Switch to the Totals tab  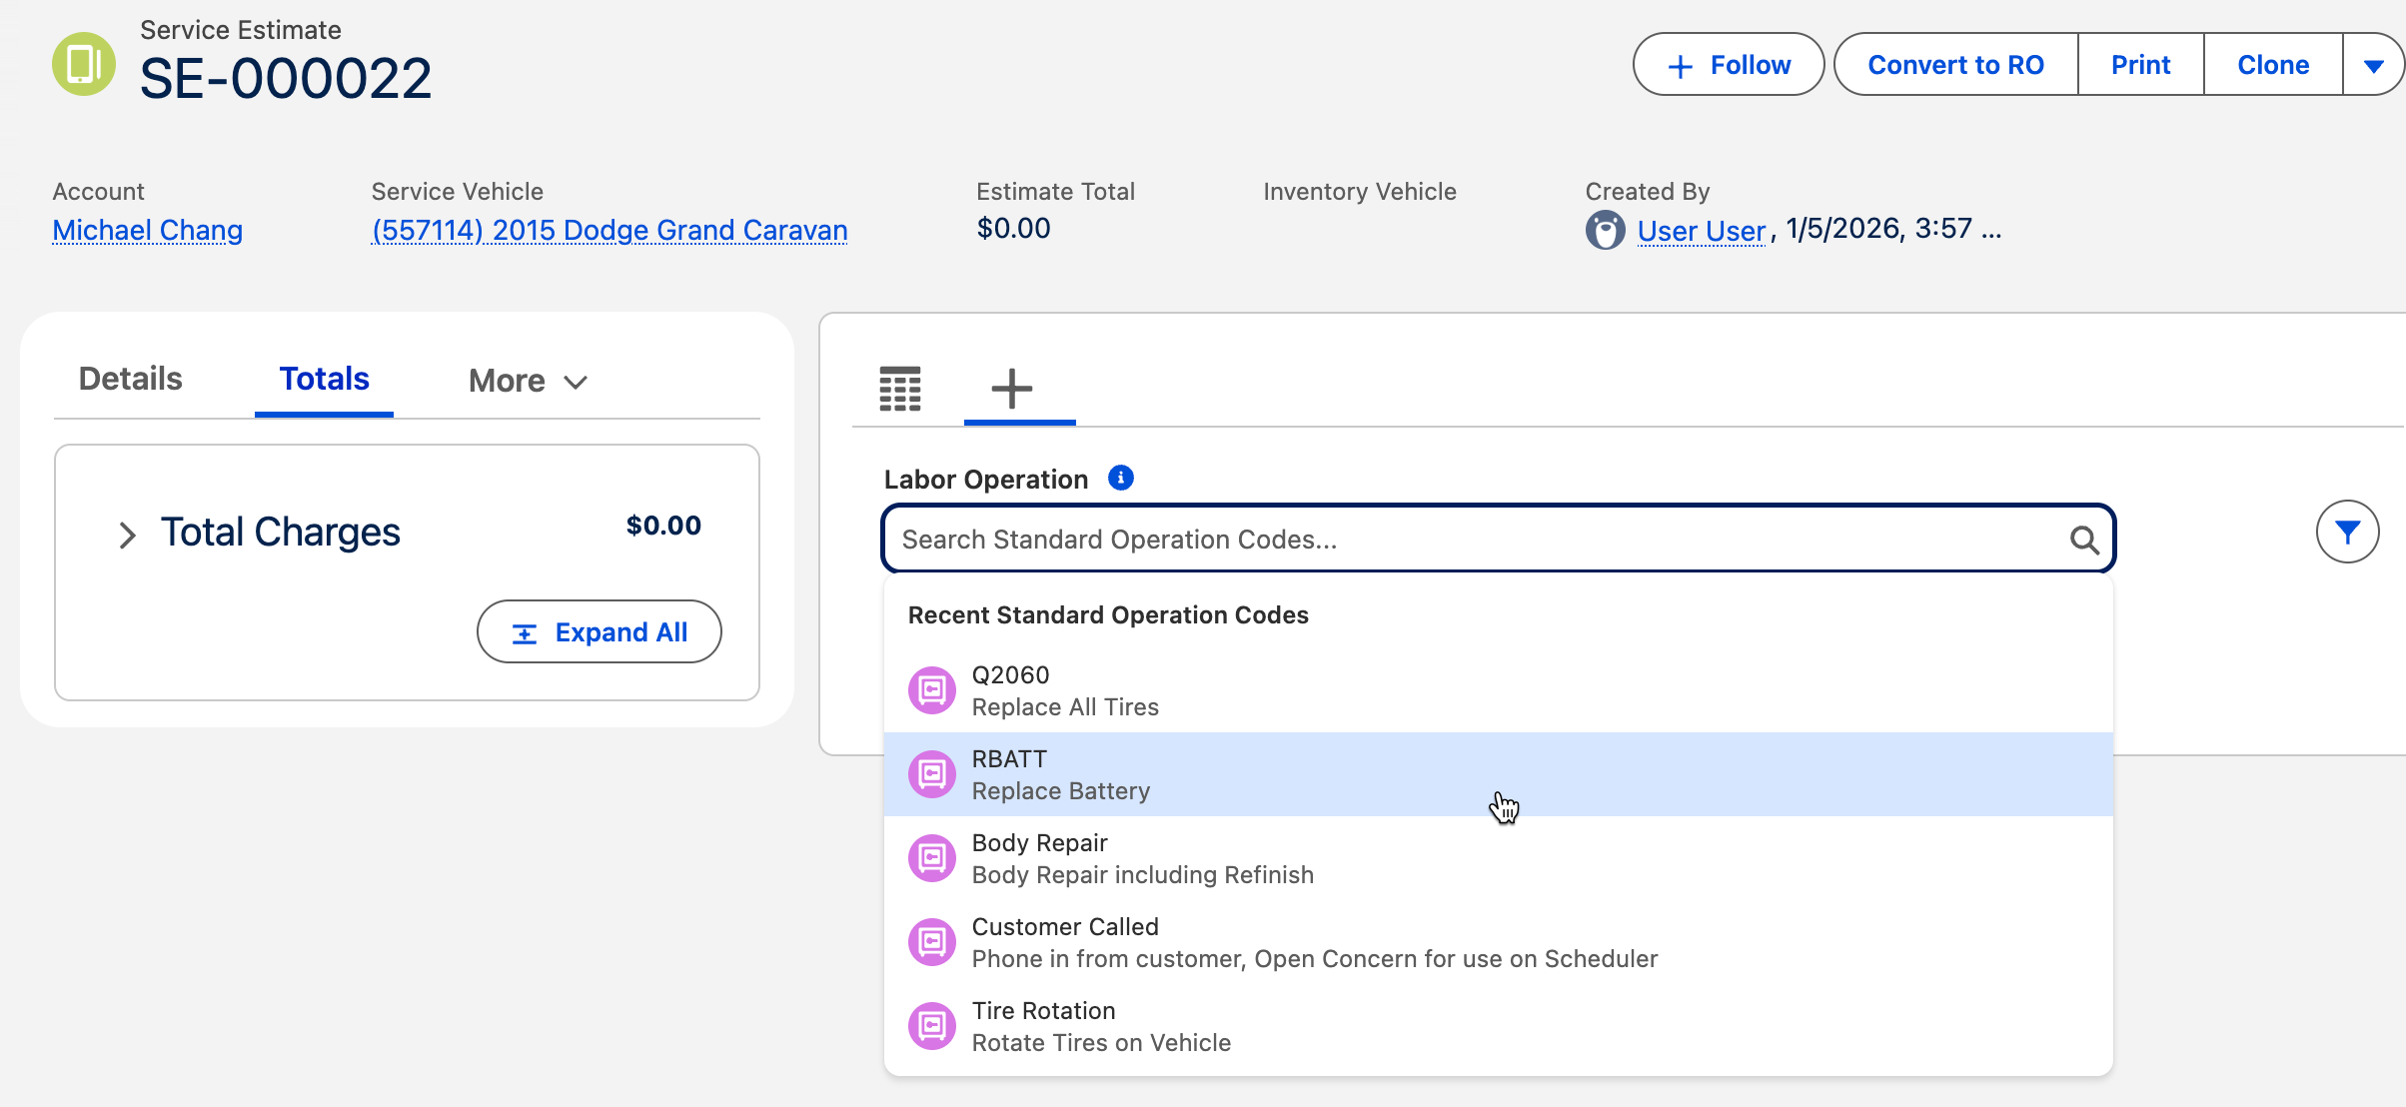tap(324, 379)
